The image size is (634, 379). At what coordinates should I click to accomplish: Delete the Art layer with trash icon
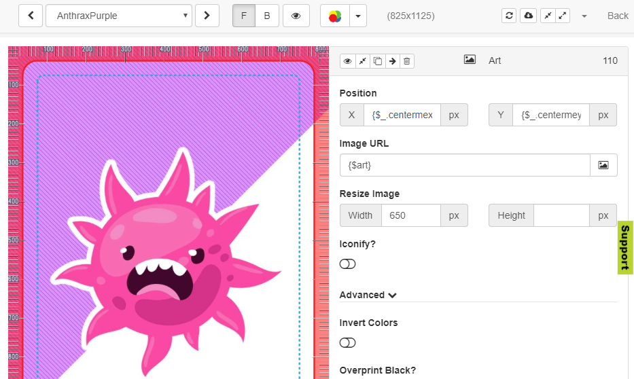click(407, 61)
